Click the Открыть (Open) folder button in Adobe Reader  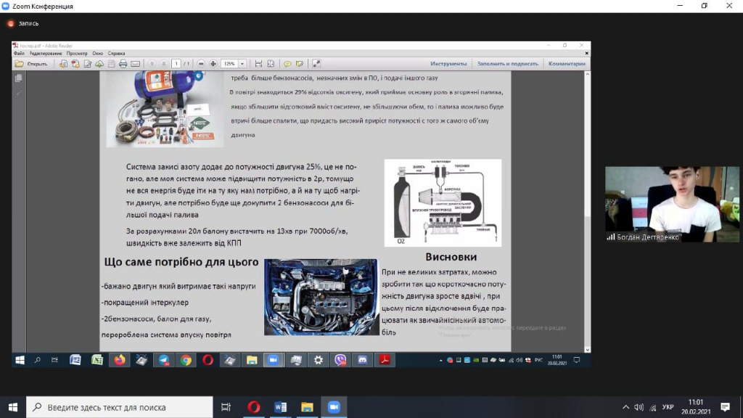pos(31,64)
